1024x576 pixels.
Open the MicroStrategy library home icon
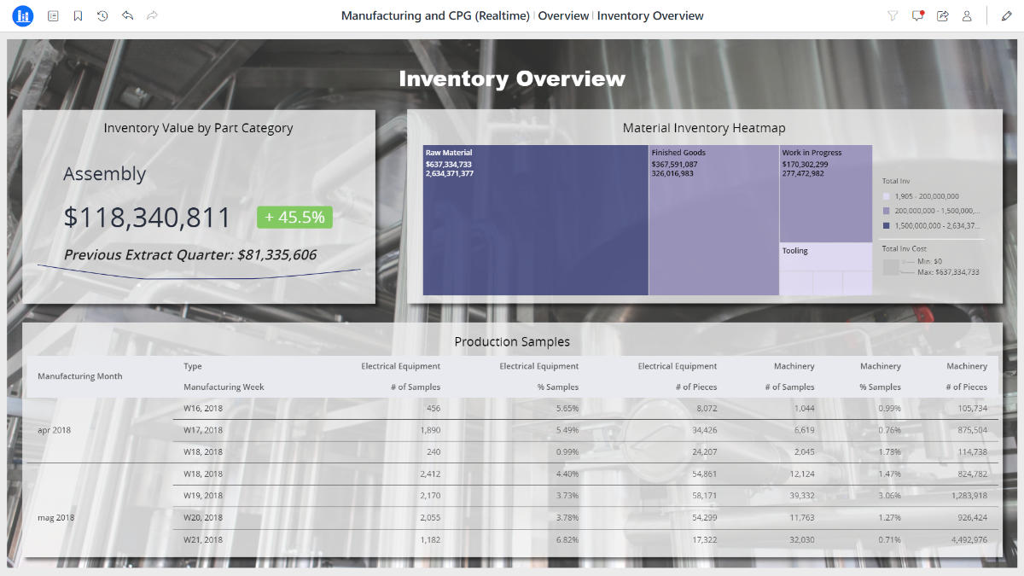[x=23, y=15]
